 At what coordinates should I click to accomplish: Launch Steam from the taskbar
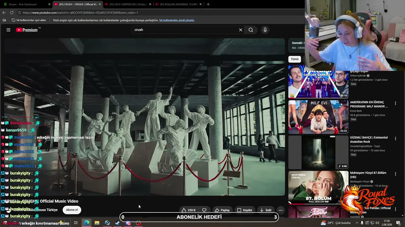(x=117, y=223)
